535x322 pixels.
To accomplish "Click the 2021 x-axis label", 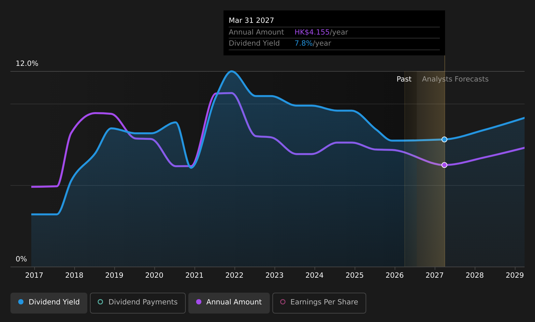I will (195, 275).
